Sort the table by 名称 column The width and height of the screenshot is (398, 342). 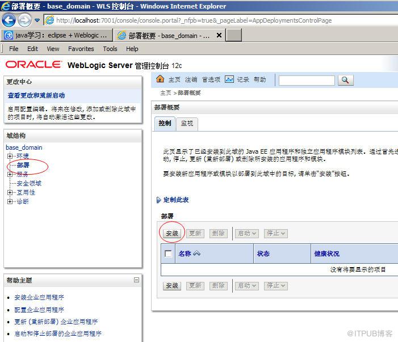[x=185, y=254]
